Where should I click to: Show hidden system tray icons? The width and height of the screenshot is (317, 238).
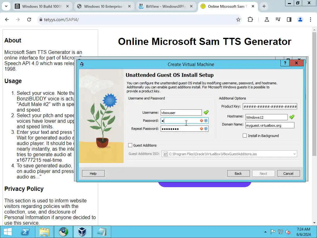click(265, 232)
